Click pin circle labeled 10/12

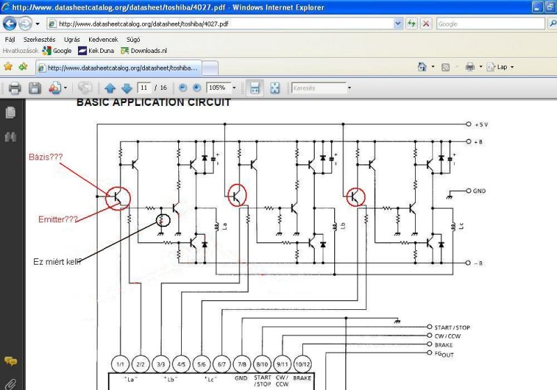(303, 364)
